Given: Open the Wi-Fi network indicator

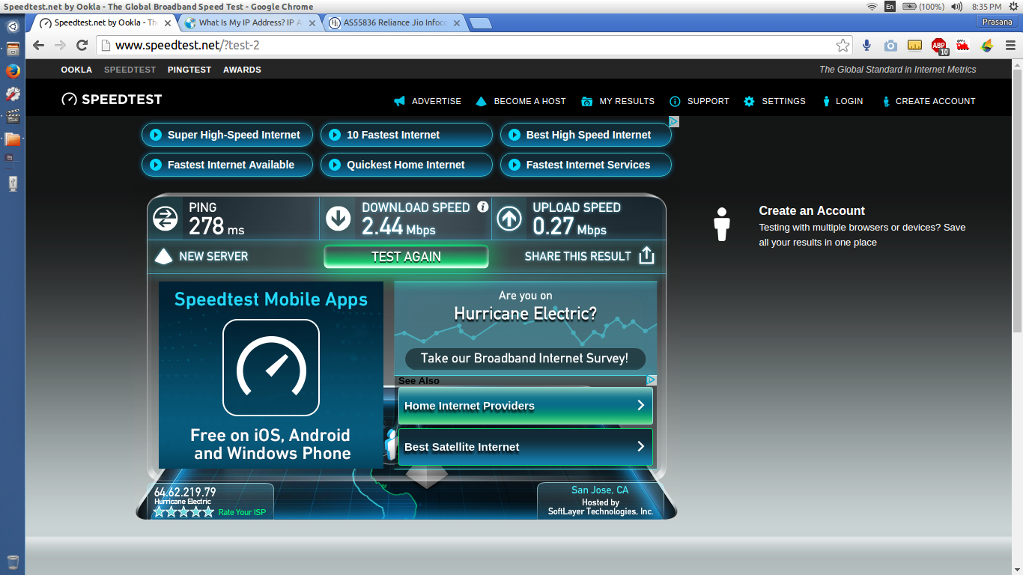Looking at the screenshot, I should click(x=872, y=6).
